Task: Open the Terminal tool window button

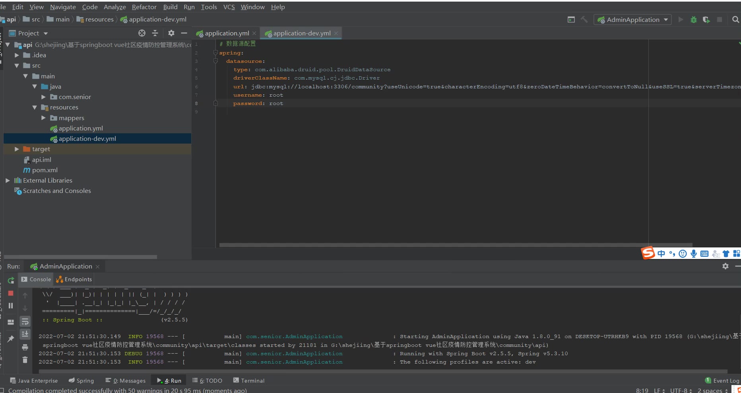Action: 249,381
